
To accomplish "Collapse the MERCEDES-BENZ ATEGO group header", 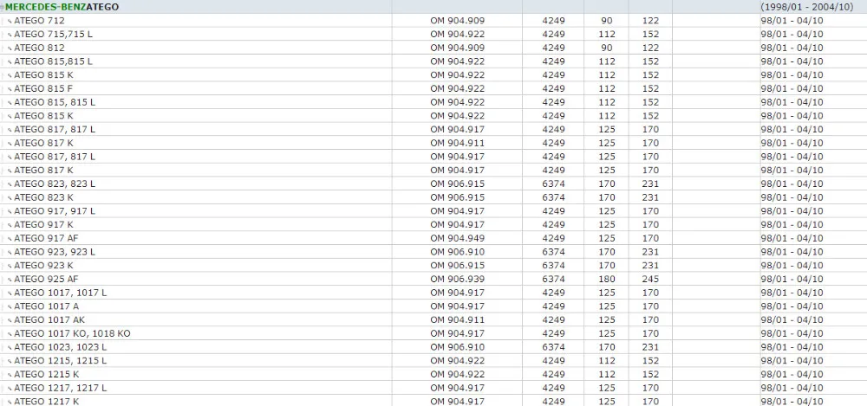I will pyautogui.click(x=3, y=7).
